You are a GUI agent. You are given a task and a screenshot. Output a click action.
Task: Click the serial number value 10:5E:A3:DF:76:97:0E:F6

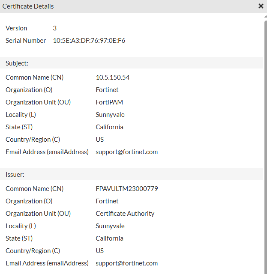pos(89,41)
